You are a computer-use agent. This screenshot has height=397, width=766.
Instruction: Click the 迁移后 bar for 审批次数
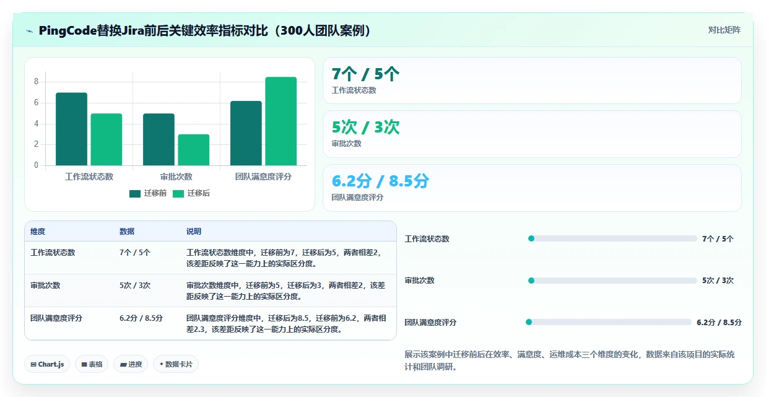[194, 150]
